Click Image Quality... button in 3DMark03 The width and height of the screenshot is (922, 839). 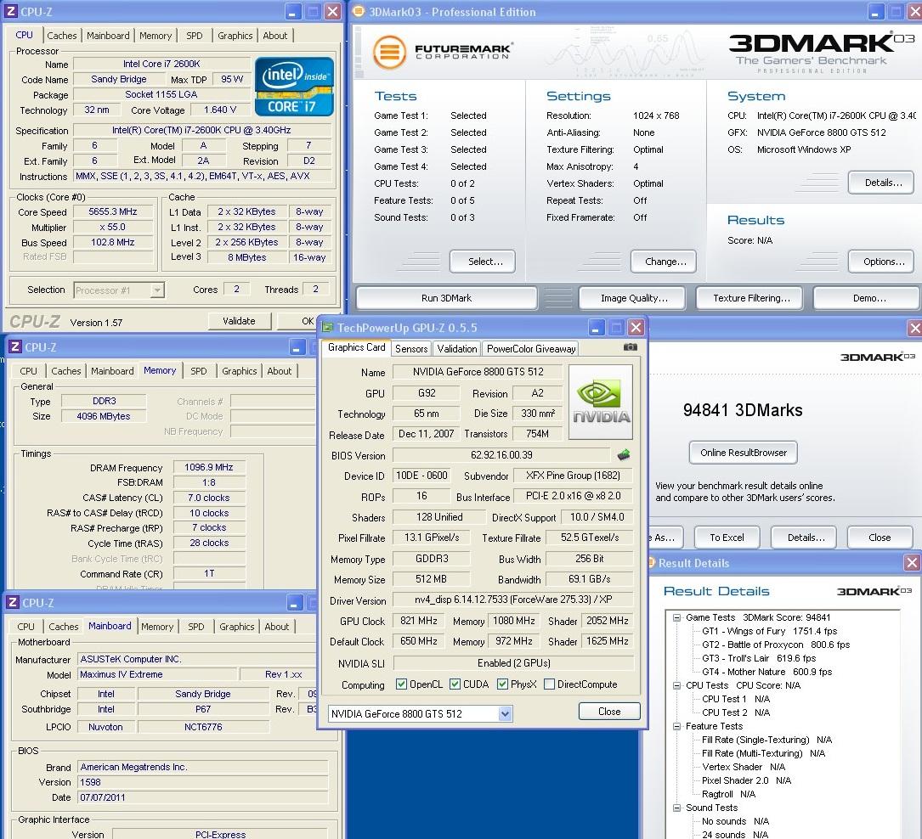(x=632, y=298)
